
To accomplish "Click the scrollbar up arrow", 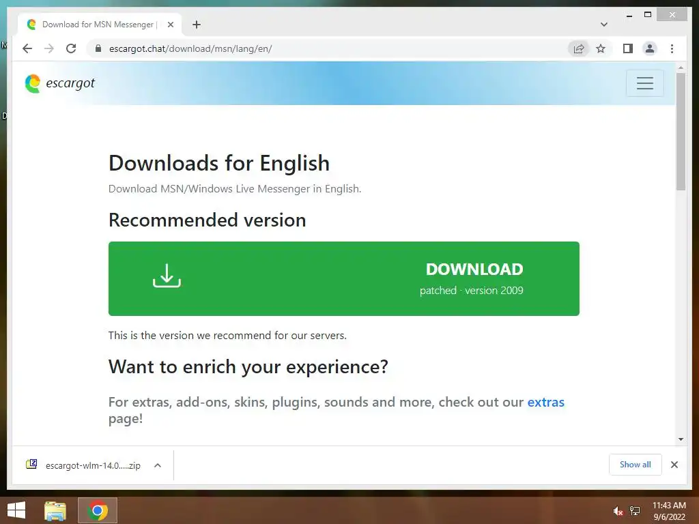I will coord(681,68).
